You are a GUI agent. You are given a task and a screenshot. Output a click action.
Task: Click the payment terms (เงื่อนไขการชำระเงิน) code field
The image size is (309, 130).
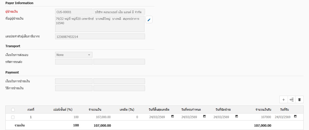coord(74,81)
